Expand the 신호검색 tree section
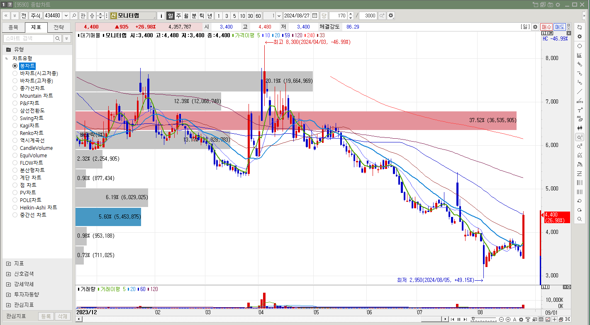This screenshot has width=590, height=325. tap(8, 274)
